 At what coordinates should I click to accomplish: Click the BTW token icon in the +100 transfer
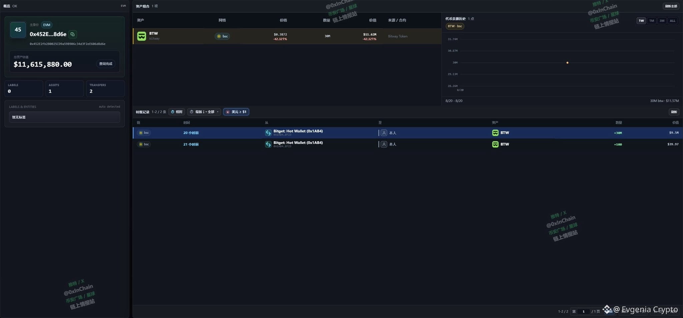point(495,144)
